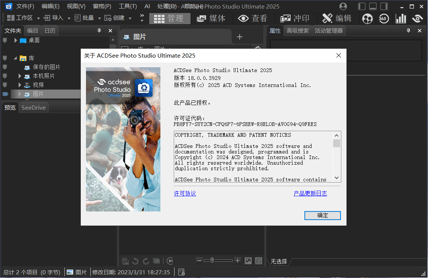Select the 属性 tab
428x278 pixels.
(275, 31)
